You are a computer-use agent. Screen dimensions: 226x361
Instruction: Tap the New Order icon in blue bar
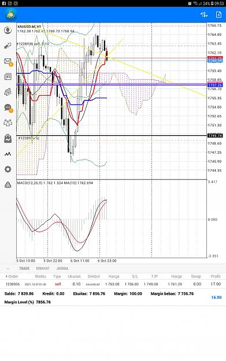218,15
